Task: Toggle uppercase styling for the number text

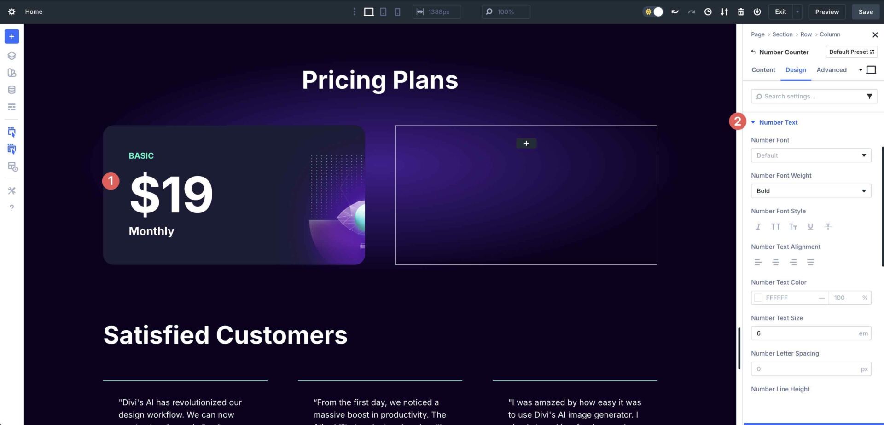Action: pyautogui.click(x=776, y=226)
